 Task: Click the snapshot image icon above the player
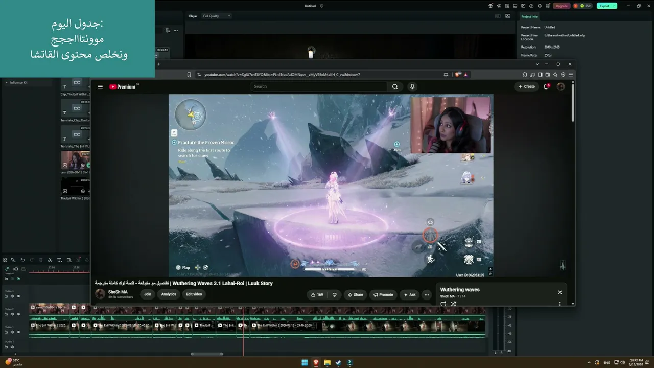pyautogui.click(x=508, y=16)
